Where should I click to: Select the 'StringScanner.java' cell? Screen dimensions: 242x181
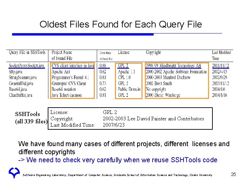tap(23, 77)
